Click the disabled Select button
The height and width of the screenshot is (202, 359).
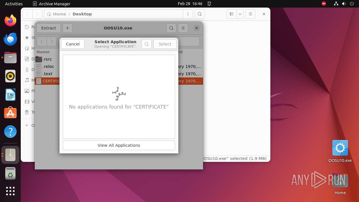click(165, 44)
